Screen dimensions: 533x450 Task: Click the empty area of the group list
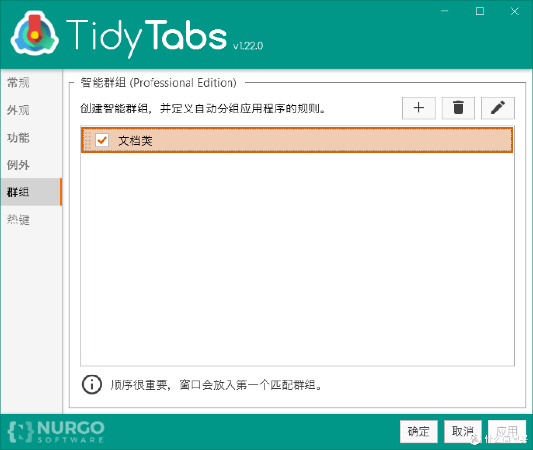tap(296, 257)
